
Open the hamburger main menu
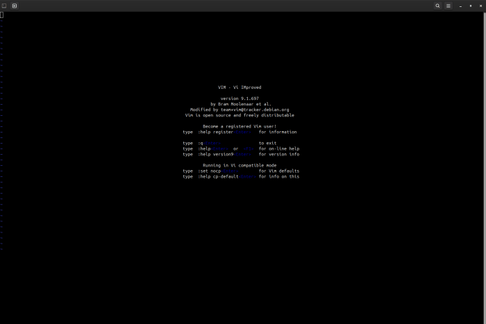(449, 6)
